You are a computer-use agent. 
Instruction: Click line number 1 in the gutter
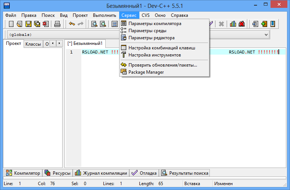(72, 52)
